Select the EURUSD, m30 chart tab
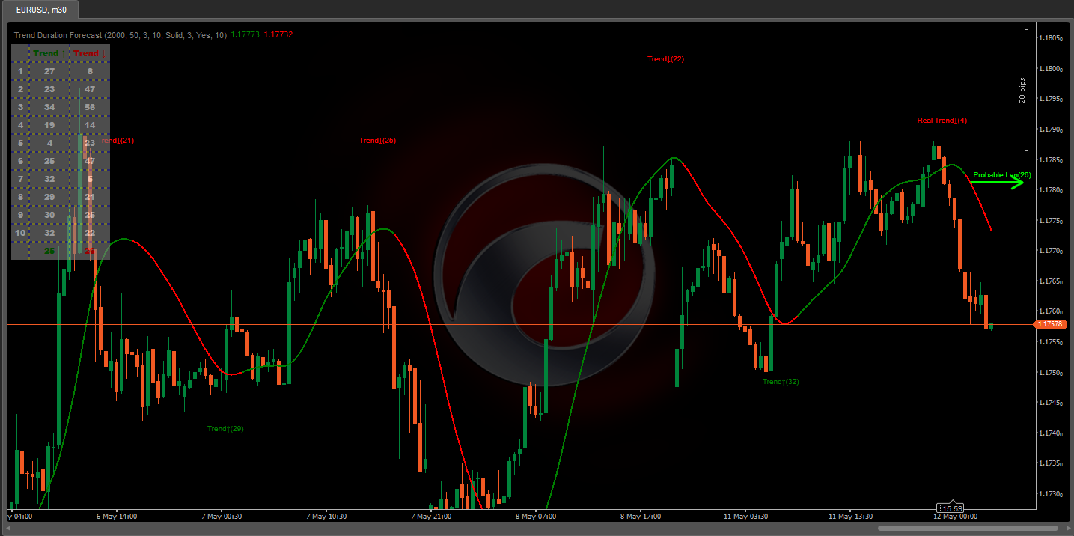This screenshot has height=536, width=1074. tap(42, 10)
